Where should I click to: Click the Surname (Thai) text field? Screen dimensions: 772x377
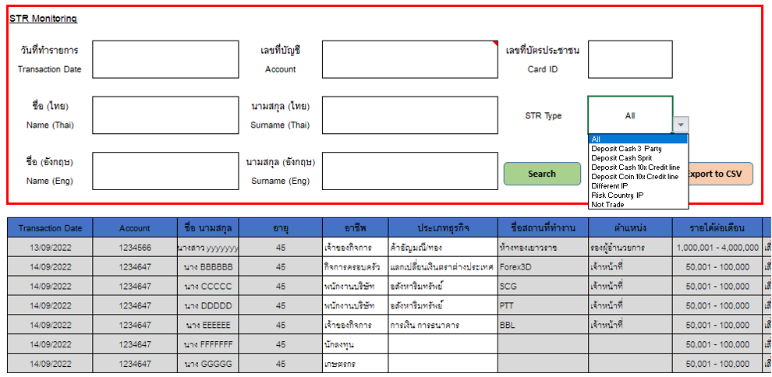click(409, 115)
